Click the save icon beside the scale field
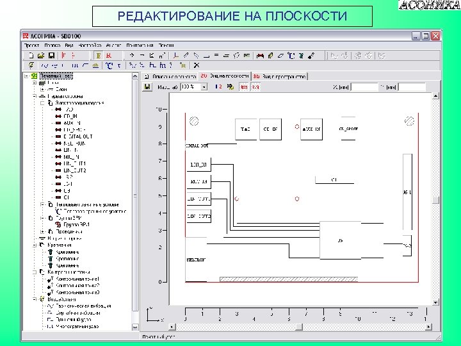 pyautogui.click(x=147, y=86)
